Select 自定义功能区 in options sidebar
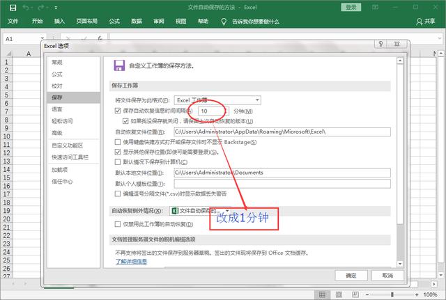This screenshot has height=300, width=446. pos(73,145)
